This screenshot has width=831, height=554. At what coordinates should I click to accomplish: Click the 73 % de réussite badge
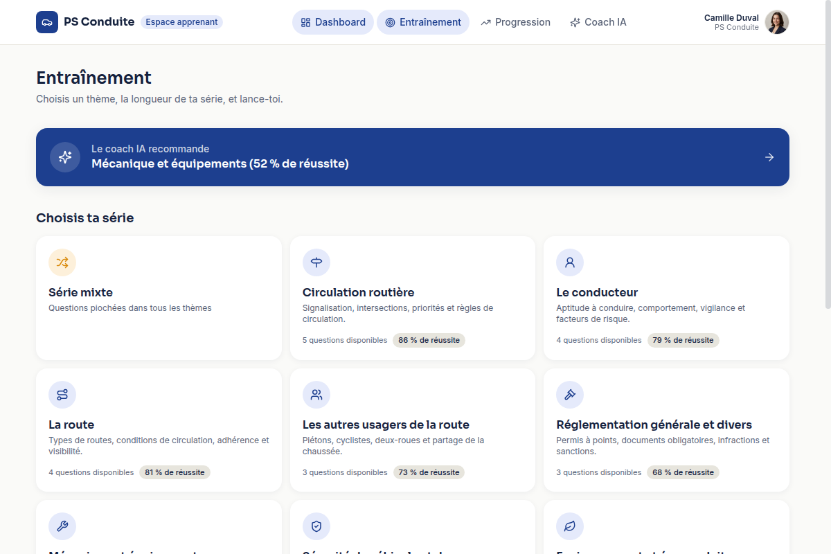[429, 472]
